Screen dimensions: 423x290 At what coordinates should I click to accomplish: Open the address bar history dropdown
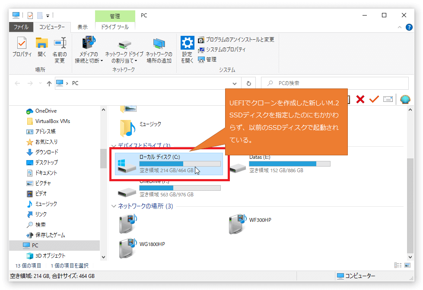click(x=235, y=84)
